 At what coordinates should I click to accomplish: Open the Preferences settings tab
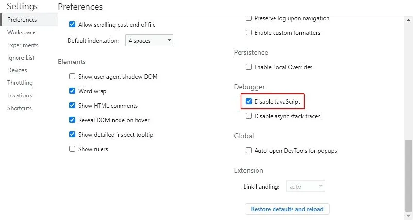(22, 20)
